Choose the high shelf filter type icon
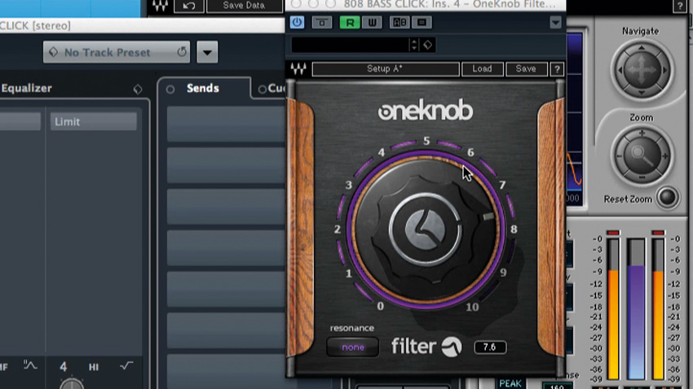The width and height of the screenshot is (693, 389). (126, 365)
